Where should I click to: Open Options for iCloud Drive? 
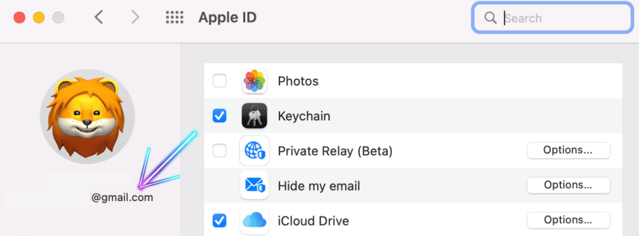568,220
